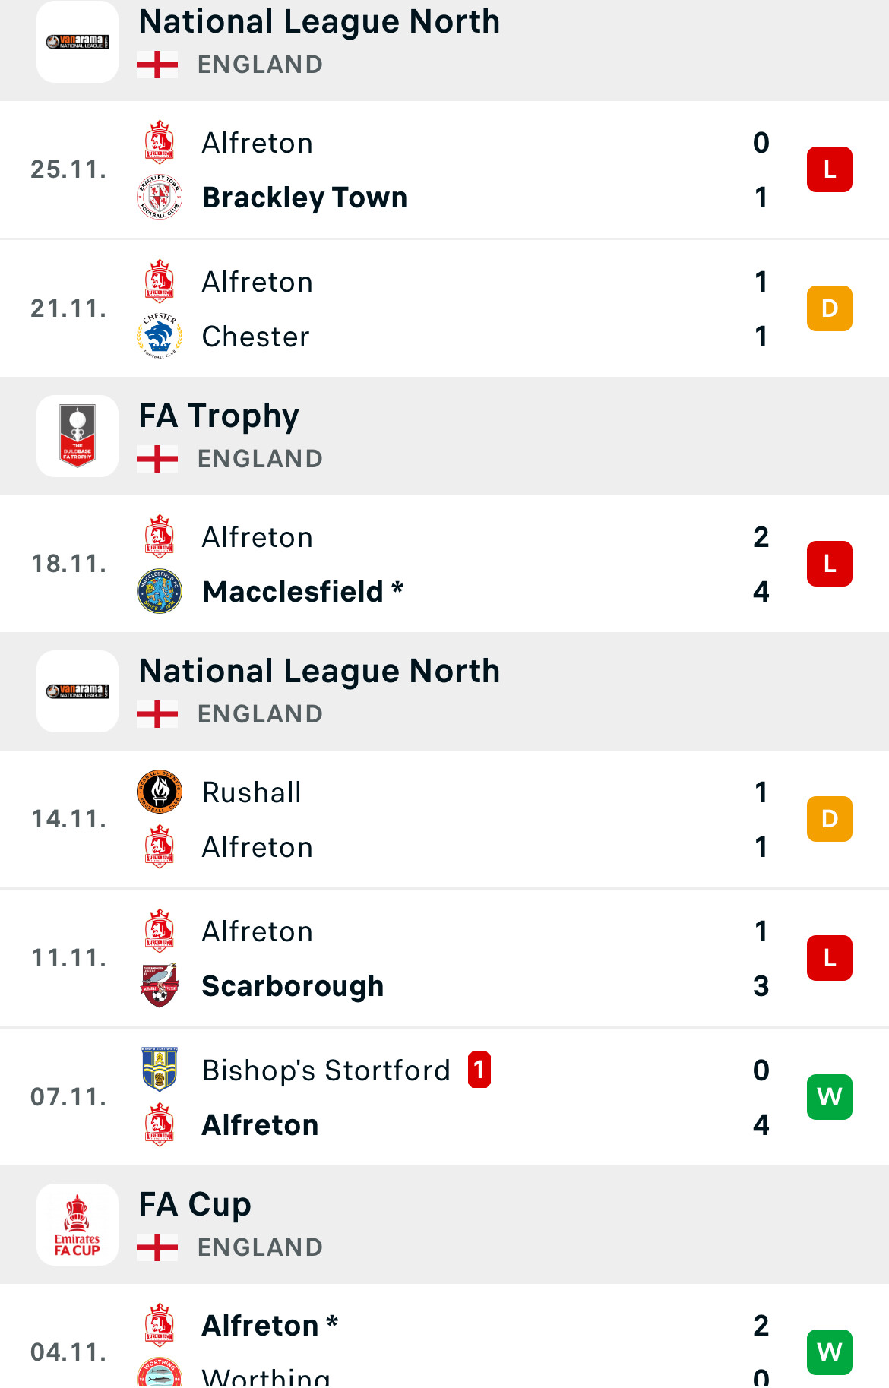Open the Vanarama National League logo at top
Viewport: 889px width, 1388px height.
tap(78, 42)
